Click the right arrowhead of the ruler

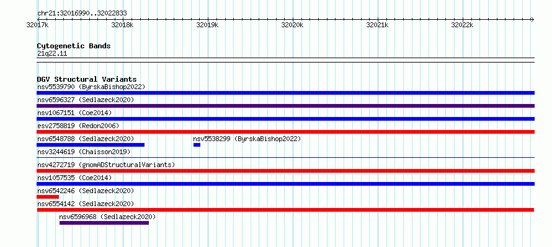pyautogui.click(x=533, y=19)
